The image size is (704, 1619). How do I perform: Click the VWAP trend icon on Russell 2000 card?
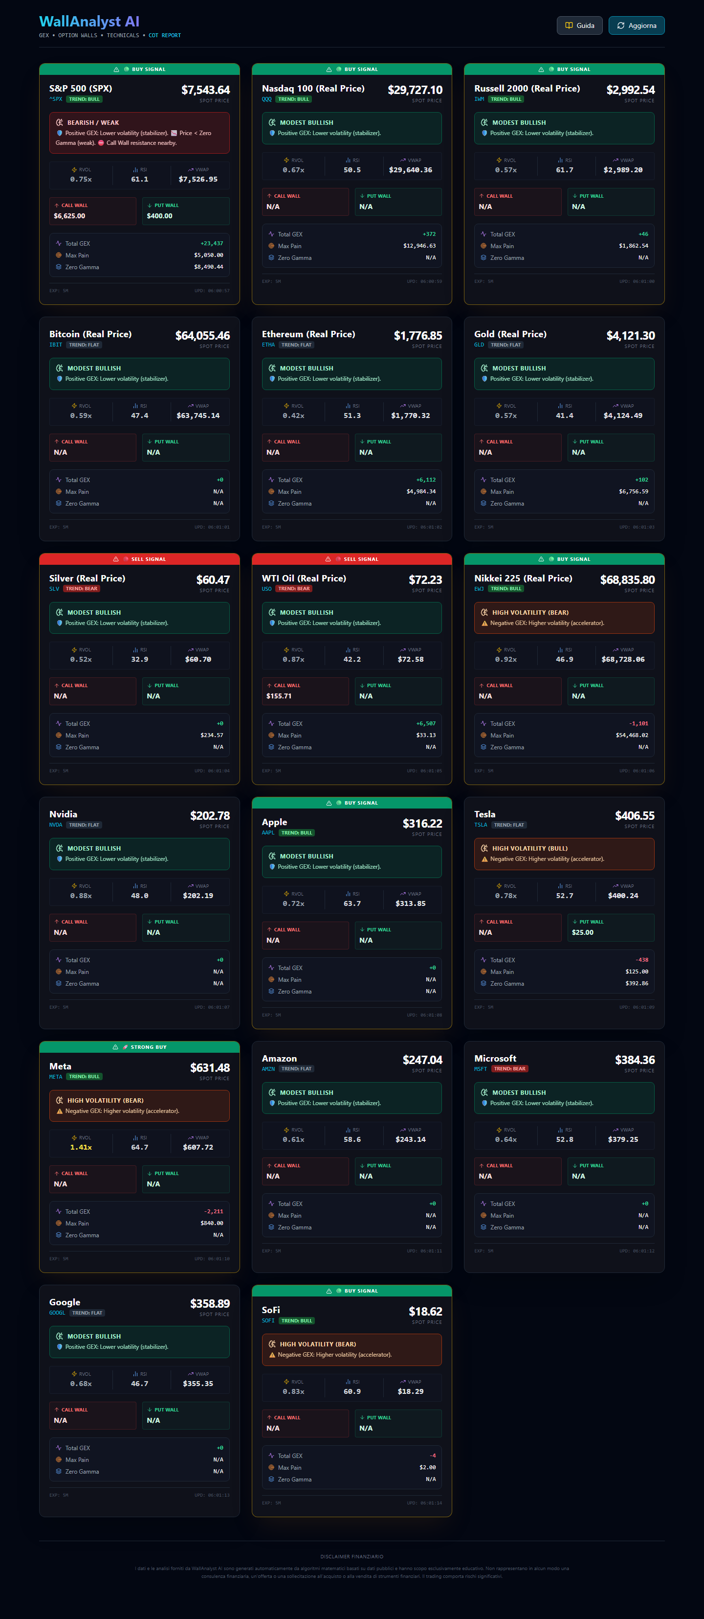[x=615, y=160]
